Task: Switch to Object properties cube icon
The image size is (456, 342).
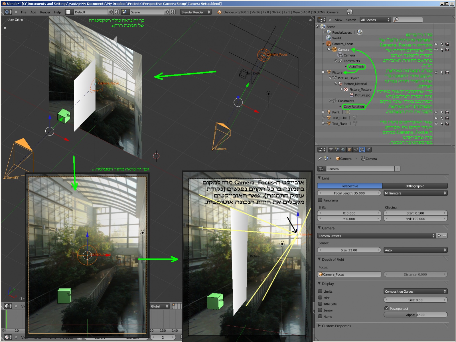Action: (349, 150)
